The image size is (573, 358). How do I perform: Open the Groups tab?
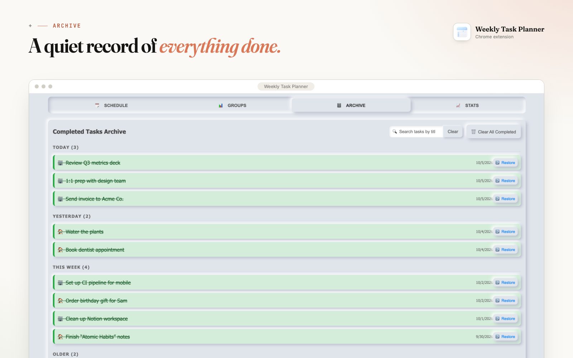[232, 106]
